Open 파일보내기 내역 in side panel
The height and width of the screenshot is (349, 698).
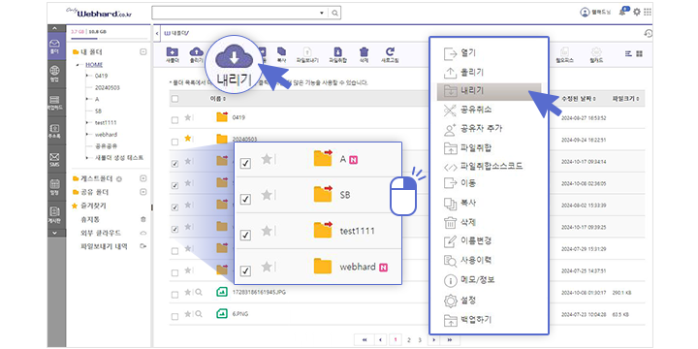point(104,246)
